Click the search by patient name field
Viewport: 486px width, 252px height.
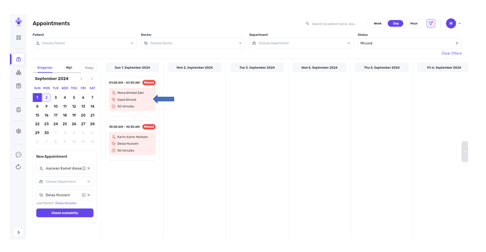coord(334,24)
